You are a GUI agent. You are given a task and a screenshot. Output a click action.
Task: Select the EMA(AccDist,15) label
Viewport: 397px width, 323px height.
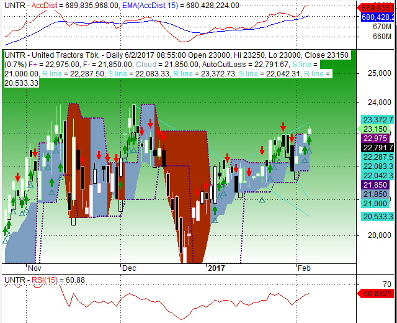[150, 6]
